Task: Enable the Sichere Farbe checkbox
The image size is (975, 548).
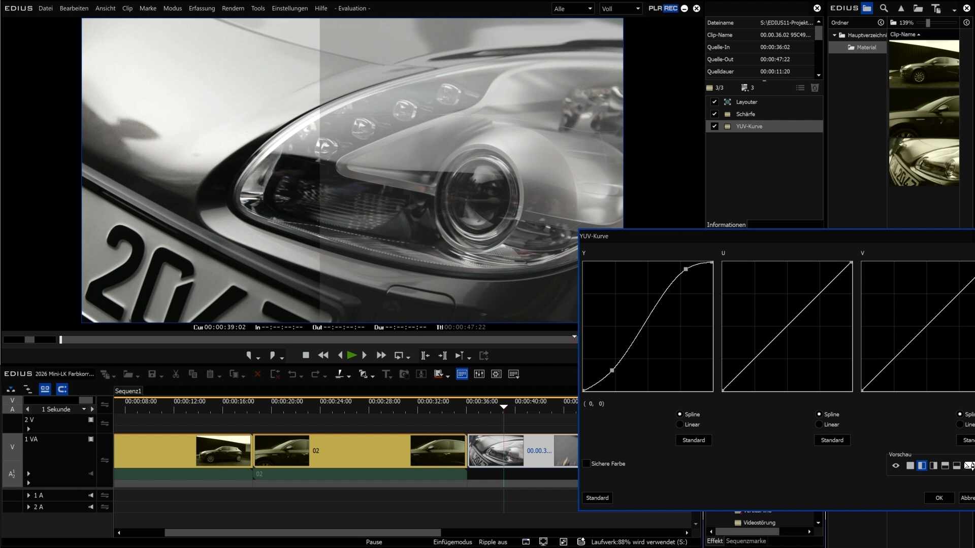Action: coord(587,464)
